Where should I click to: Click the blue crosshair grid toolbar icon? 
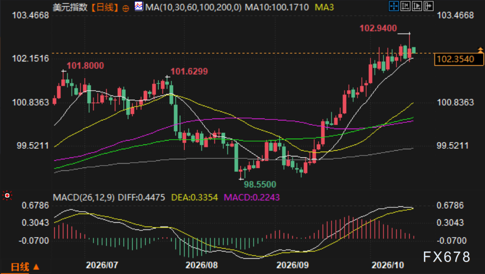pos(394,6)
